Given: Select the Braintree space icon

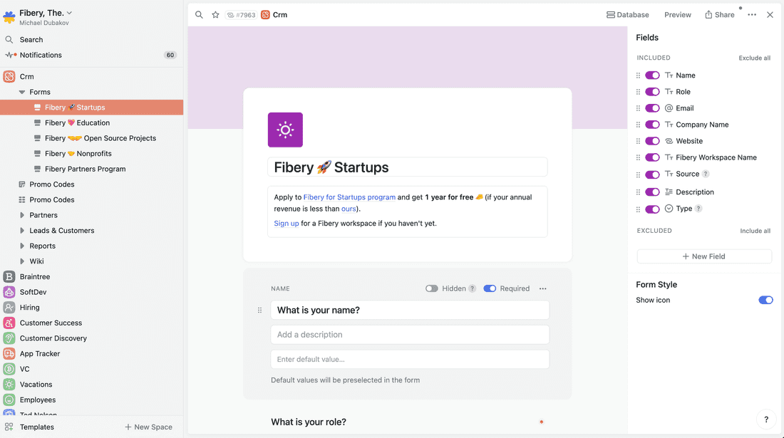Looking at the screenshot, I should coord(9,276).
